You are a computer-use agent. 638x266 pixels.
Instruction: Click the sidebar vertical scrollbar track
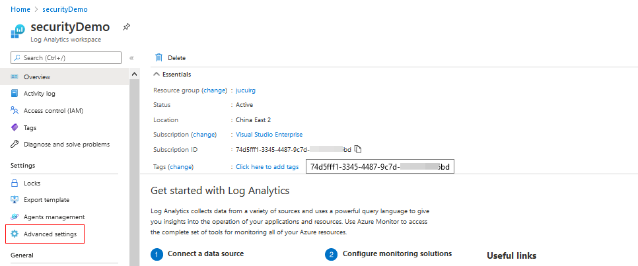click(134, 172)
